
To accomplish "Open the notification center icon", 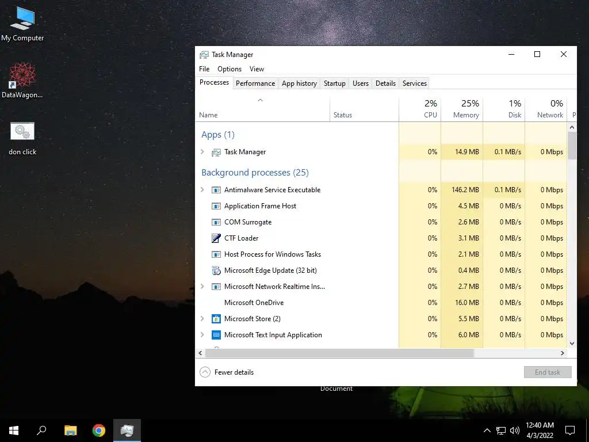I will coord(570,430).
